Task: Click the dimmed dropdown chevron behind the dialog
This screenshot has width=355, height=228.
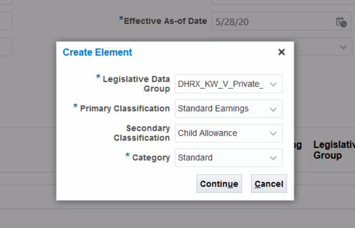Action: (343, 47)
